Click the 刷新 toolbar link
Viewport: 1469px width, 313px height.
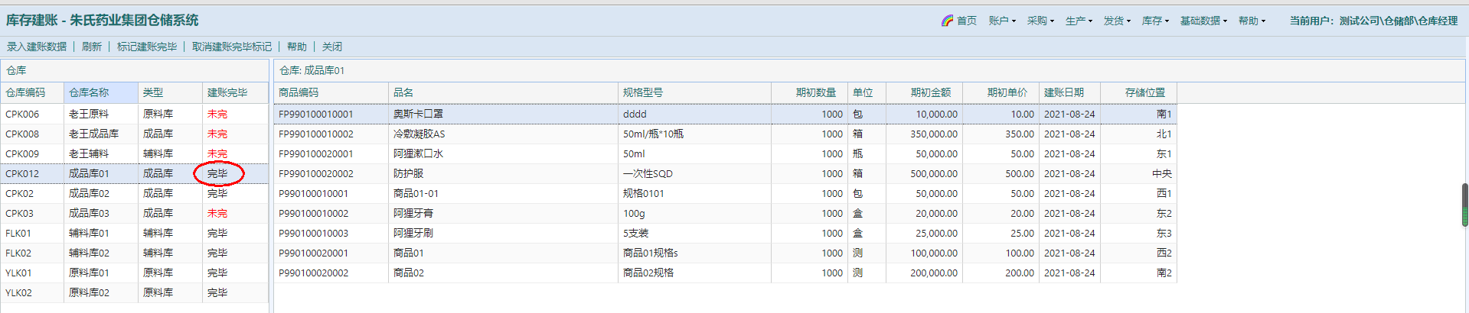pos(92,47)
